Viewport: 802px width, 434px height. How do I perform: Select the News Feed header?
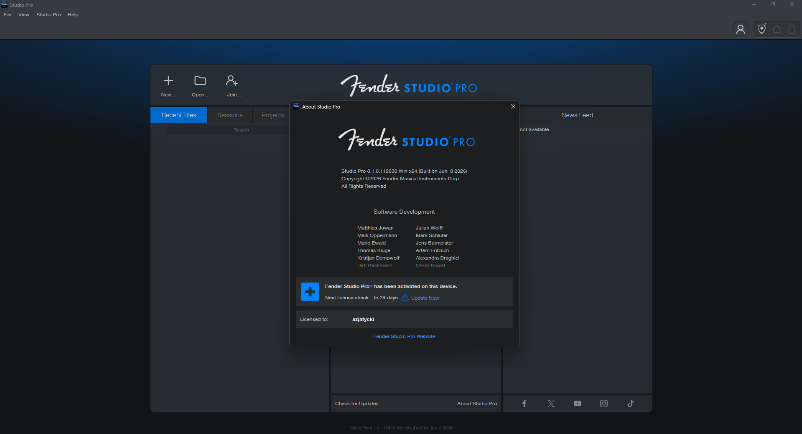577,115
